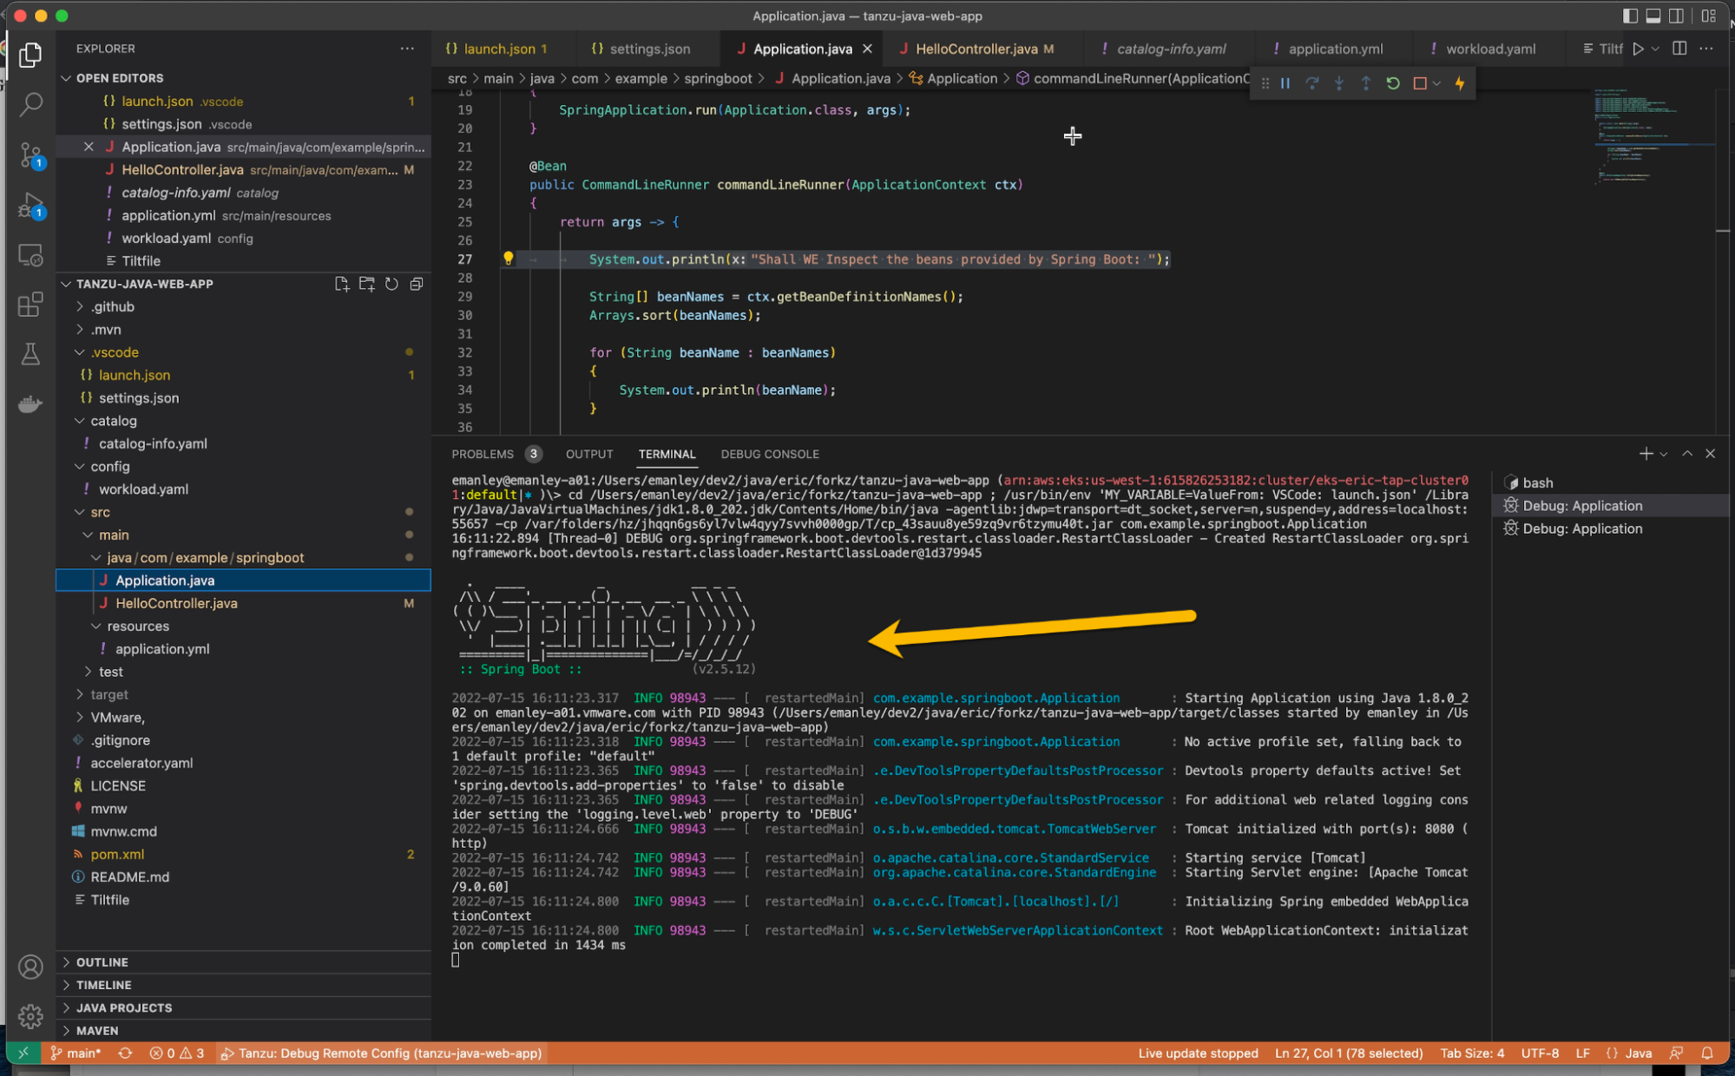Switch to the DEBUG CONSOLE tab
1735x1076 pixels.
tap(768, 452)
